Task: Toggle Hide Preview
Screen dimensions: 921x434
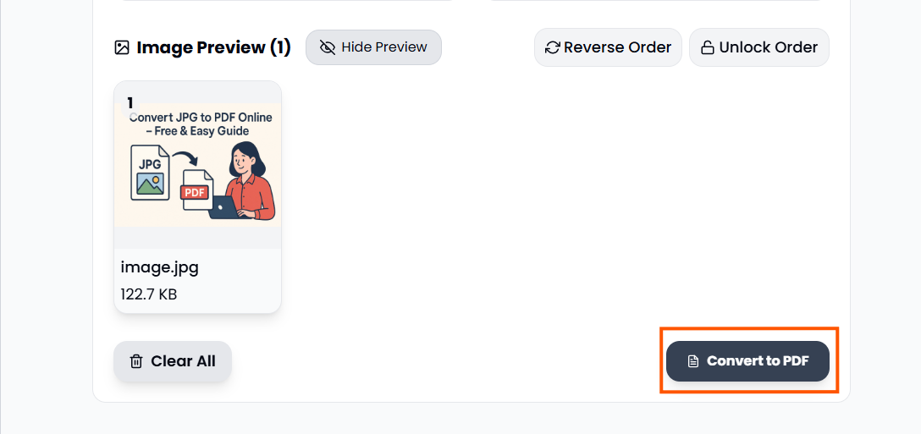Action: 373,47
